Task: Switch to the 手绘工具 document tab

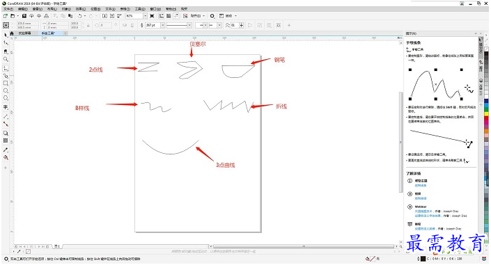Action: point(48,33)
